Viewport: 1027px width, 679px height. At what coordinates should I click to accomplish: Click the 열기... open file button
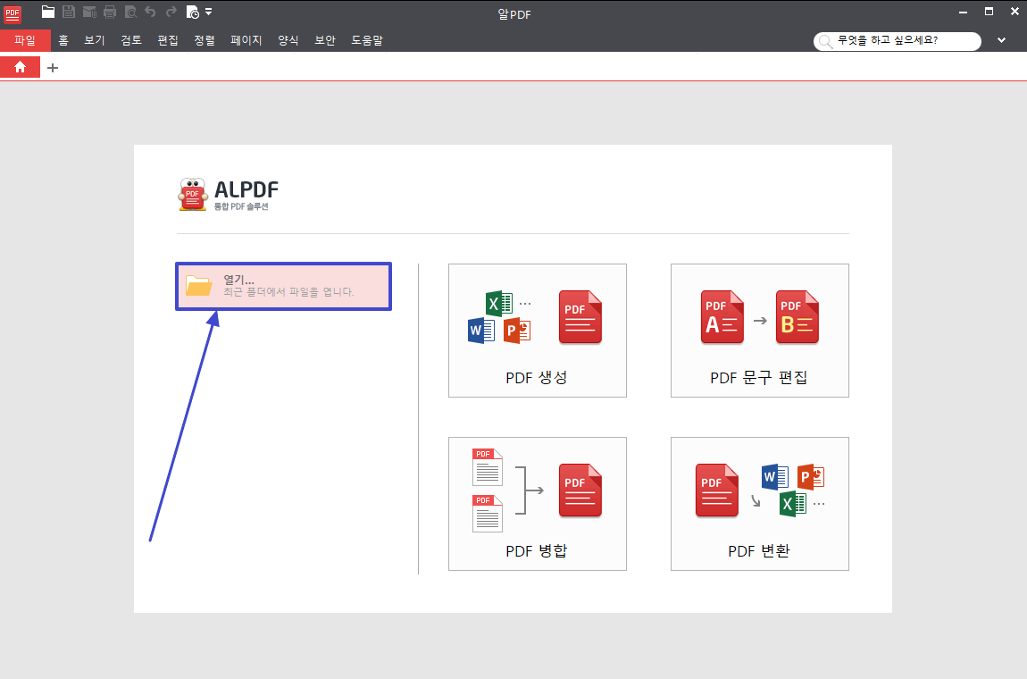(284, 287)
